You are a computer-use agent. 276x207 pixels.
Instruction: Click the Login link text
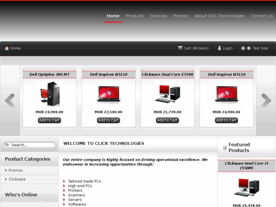pyautogui.click(x=227, y=48)
